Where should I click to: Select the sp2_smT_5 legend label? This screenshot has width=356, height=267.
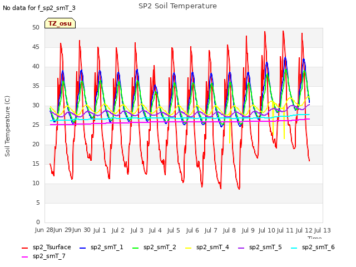(x=265, y=247)
